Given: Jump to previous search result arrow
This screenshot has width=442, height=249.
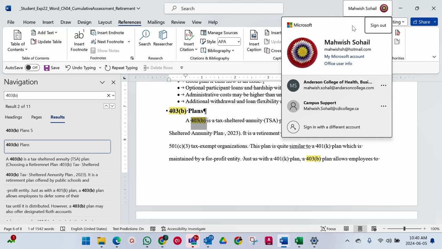Looking at the screenshot, I should [x=106, y=106].
